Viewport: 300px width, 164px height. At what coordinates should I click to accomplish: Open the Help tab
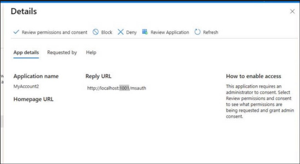click(91, 53)
